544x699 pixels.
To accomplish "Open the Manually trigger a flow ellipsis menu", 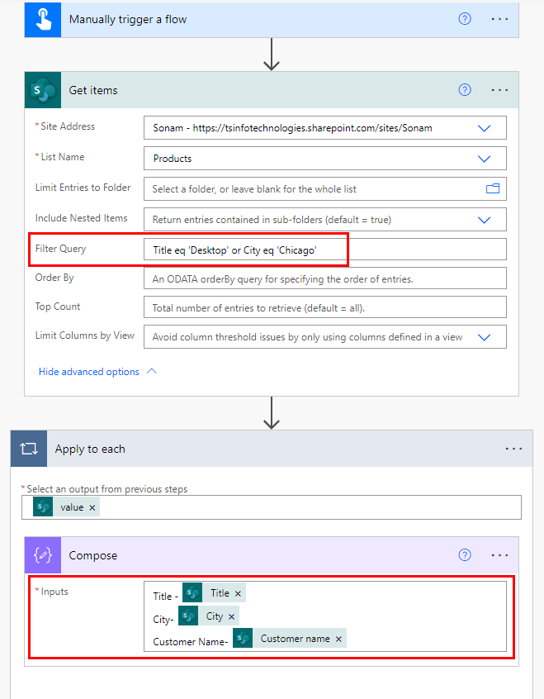I will coord(499,19).
